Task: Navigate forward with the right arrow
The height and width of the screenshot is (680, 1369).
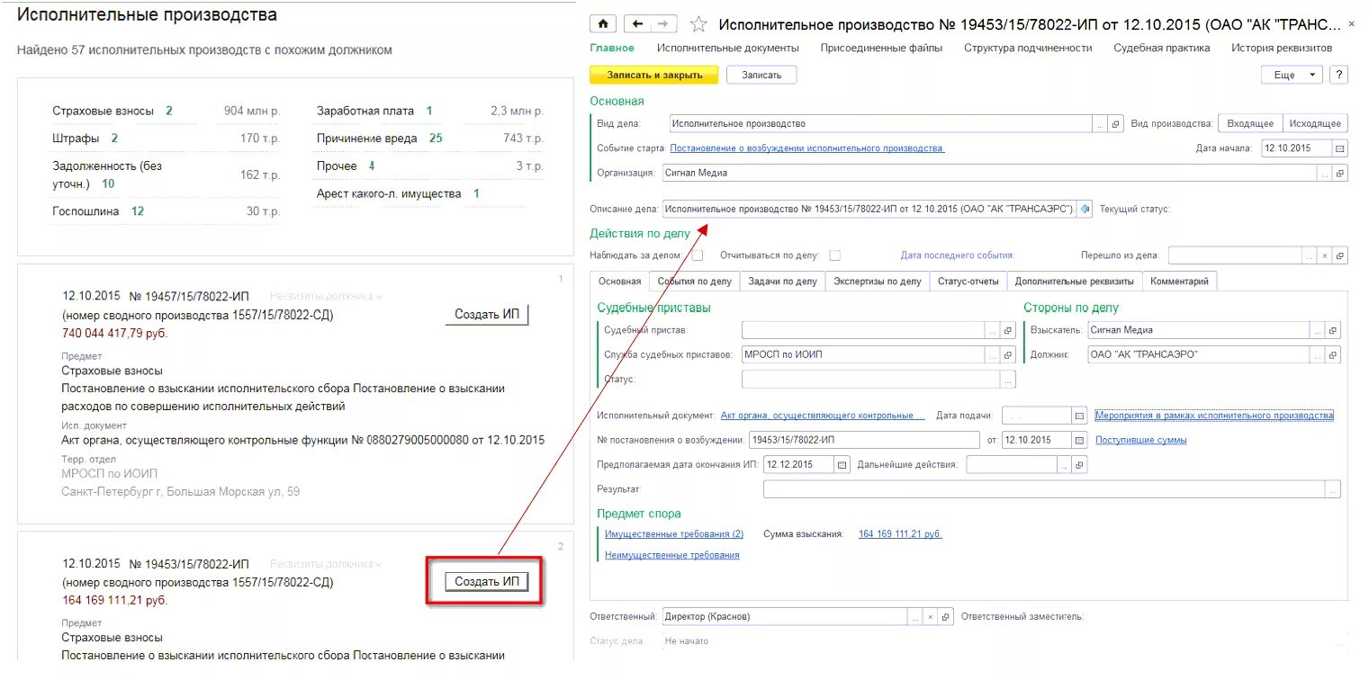Action: pyautogui.click(x=663, y=24)
